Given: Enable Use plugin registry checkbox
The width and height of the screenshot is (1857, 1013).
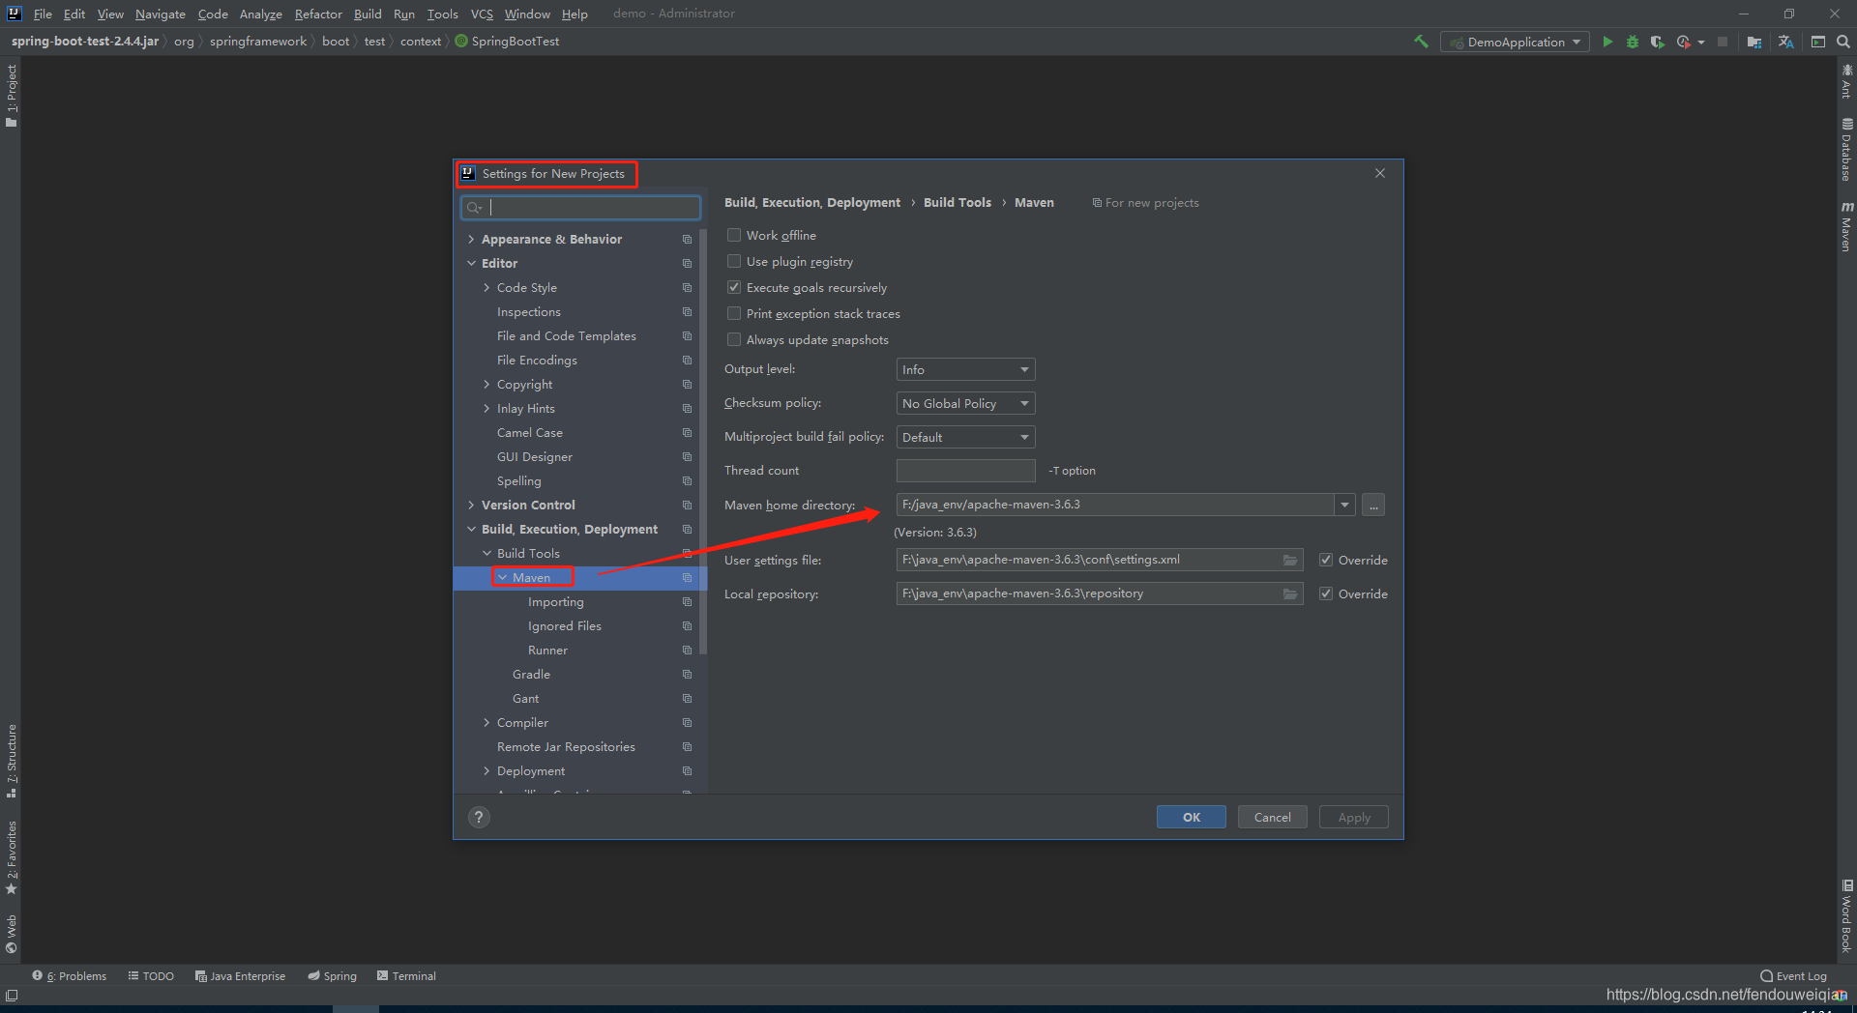Looking at the screenshot, I should coord(734,261).
